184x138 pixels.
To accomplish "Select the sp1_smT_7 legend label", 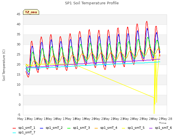I will (27, 132).
